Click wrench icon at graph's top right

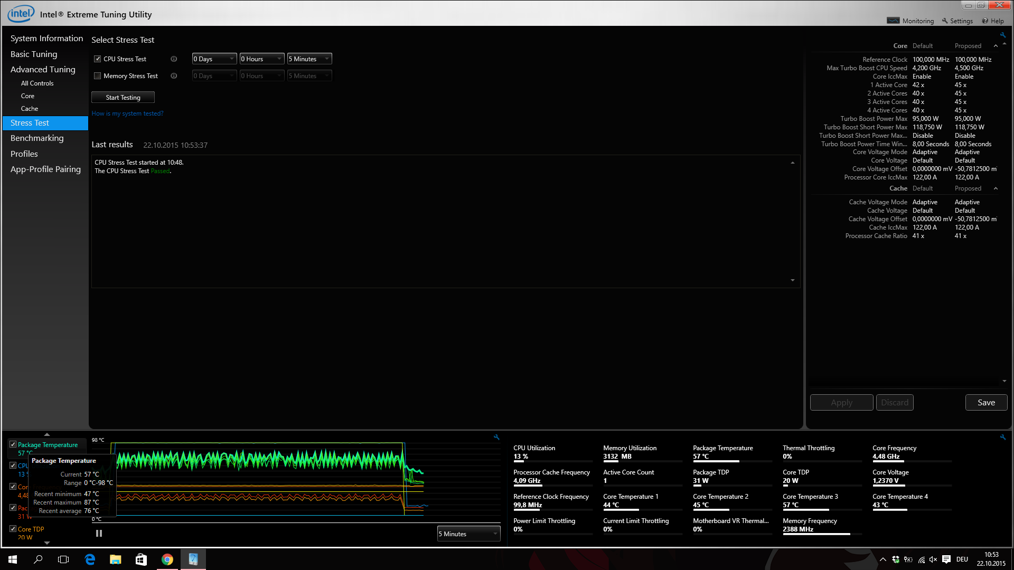tap(496, 437)
